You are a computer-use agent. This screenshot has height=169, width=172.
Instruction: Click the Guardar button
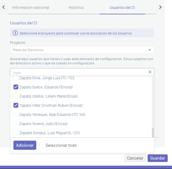pos(158,158)
